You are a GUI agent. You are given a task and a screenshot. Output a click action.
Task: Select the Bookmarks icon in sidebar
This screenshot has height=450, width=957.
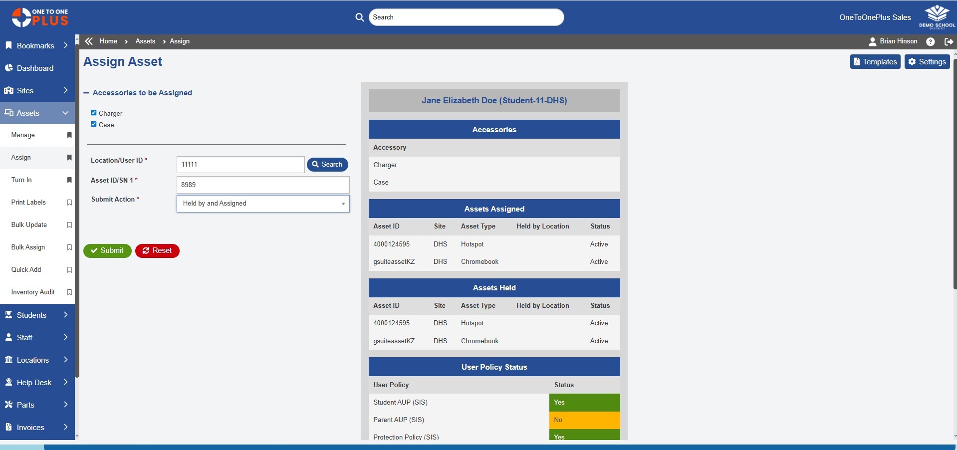click(9, 45)
